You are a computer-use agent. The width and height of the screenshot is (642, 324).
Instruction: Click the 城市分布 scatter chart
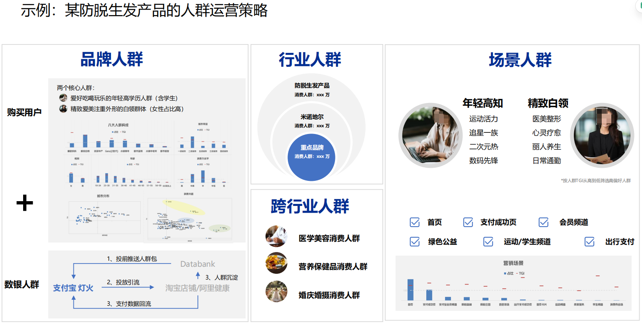[x=104, y=215]
